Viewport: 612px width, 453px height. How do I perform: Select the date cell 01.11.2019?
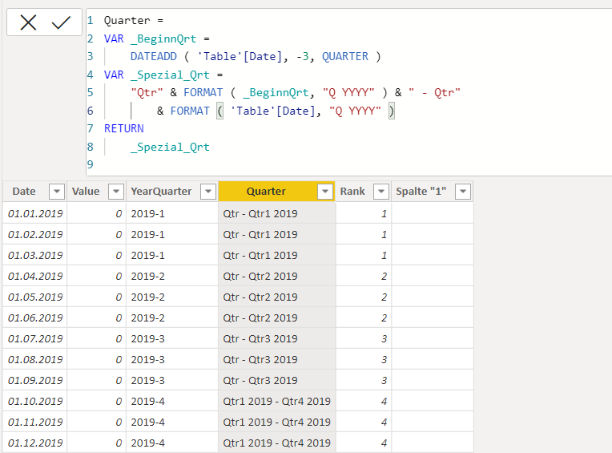34,422
